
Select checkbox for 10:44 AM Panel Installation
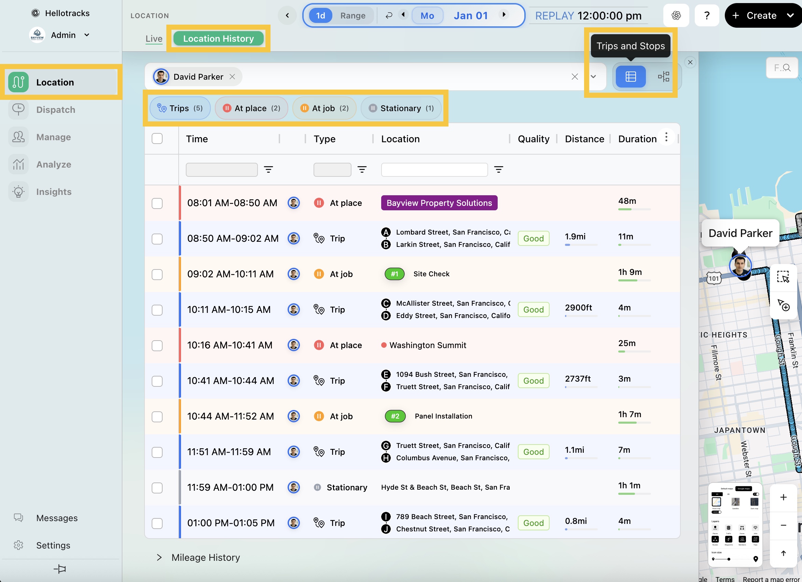(x=157, y=417)
